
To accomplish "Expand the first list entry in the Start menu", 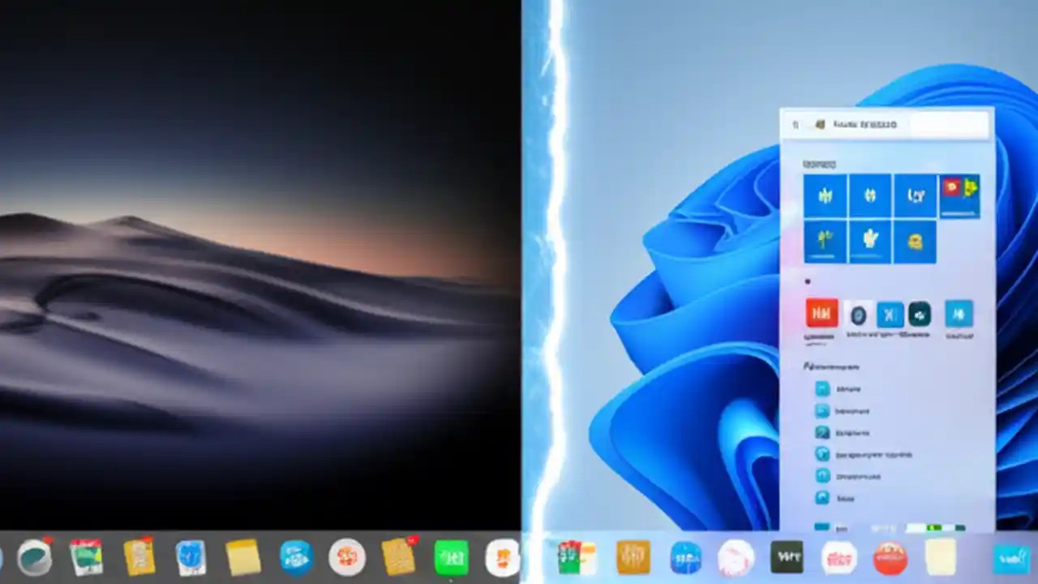I will coord(843,389).
